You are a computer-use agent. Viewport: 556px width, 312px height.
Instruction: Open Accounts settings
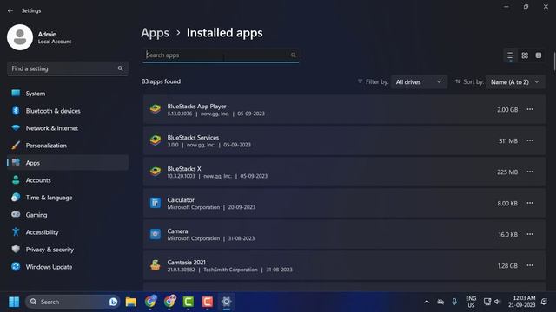[68, 180]
